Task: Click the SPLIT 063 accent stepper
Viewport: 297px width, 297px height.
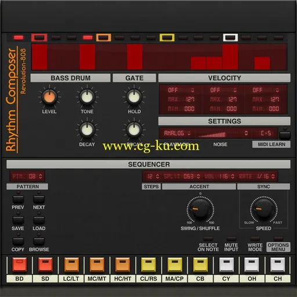Action: click(182, 176)
